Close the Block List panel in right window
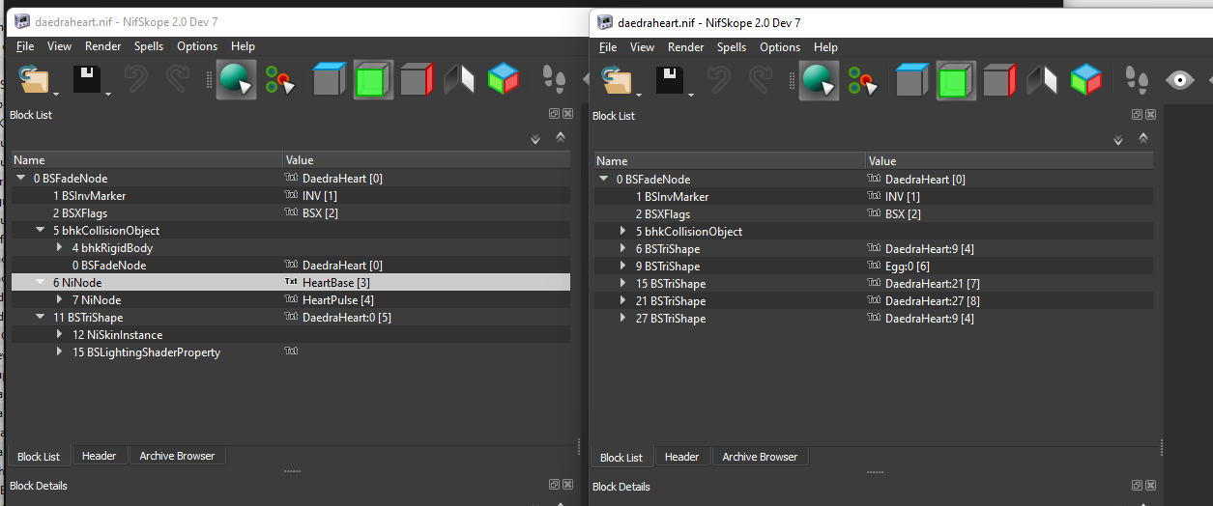The width and height of the screenshot is (1213, 506). point(1150,115)
